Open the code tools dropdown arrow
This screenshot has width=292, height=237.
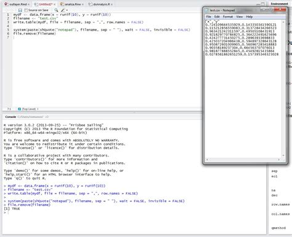tap(67, 10)
